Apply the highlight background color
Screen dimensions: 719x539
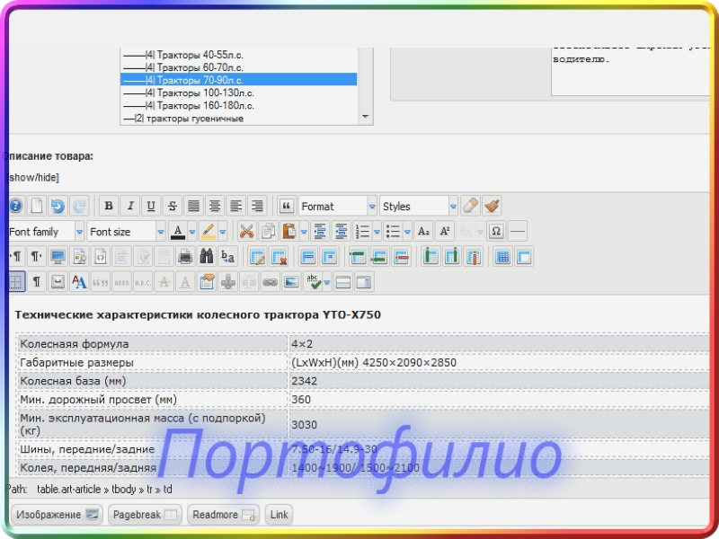coord(209,232)
